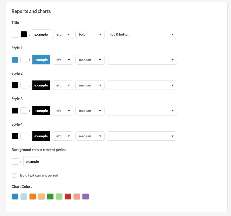Click the red chart color swatch

(68, 197)
